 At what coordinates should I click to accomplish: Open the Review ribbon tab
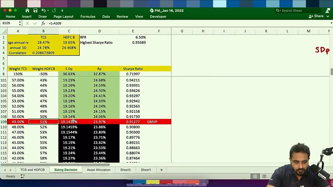point(122,16)
